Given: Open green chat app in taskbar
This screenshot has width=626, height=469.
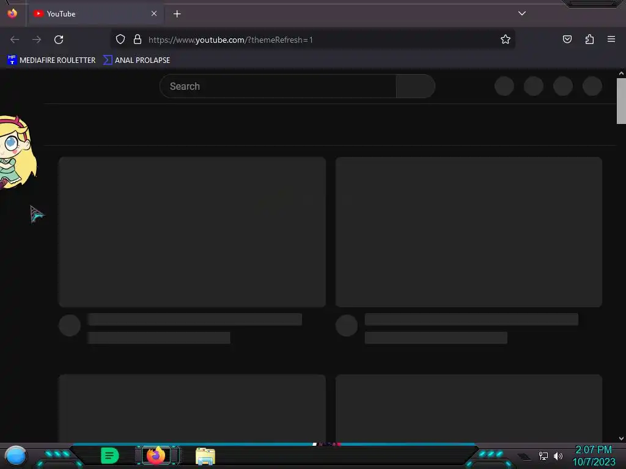Looking at the screenshot, I should click(x=110, y=456).
